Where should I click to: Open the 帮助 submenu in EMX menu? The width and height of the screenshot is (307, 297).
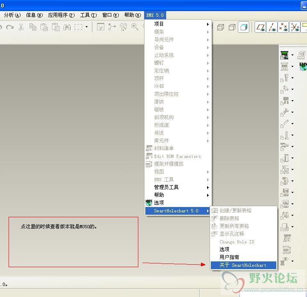[x=178, y=195]
